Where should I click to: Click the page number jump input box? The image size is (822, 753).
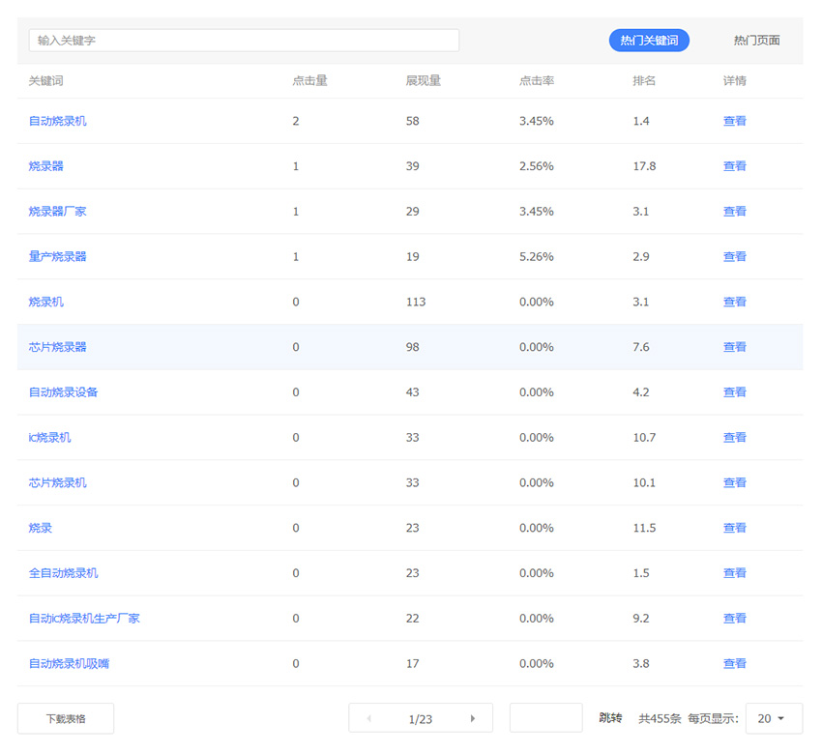tap(545, 718)
